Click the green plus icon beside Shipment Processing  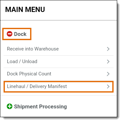click(x=9, y=106)
